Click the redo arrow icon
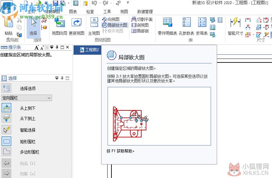Viewport: 272px width, 178px height. click(x=105, y=3)
